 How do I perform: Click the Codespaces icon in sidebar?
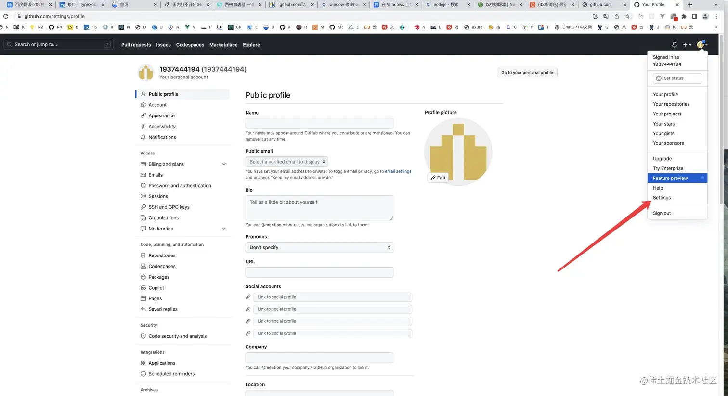point(143,266)
